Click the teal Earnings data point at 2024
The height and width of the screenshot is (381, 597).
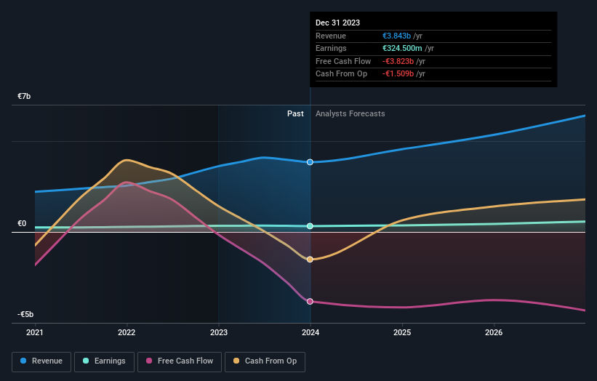(310, 226)
